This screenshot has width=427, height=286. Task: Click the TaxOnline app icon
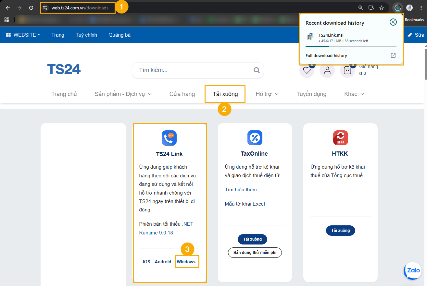pyautogui.click(x=255, y=138)
